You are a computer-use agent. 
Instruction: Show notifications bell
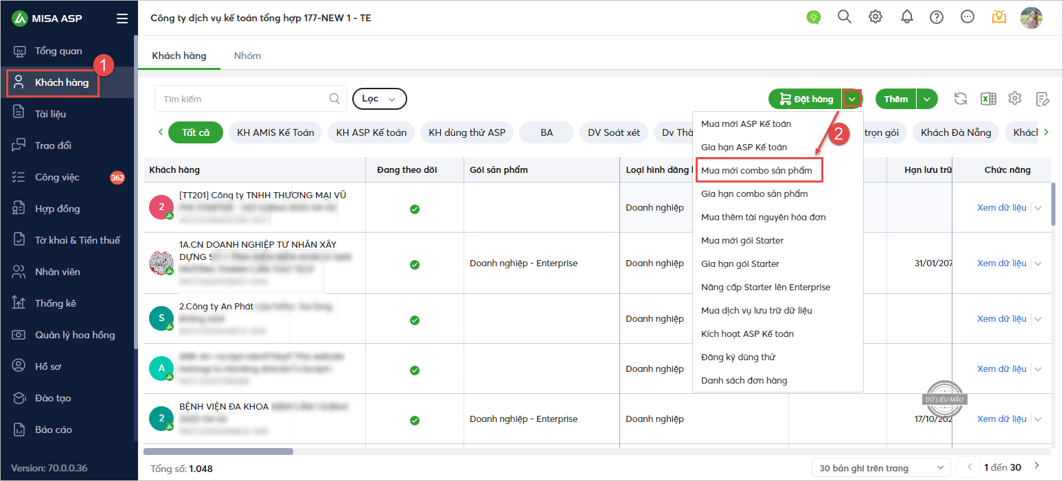907,17
